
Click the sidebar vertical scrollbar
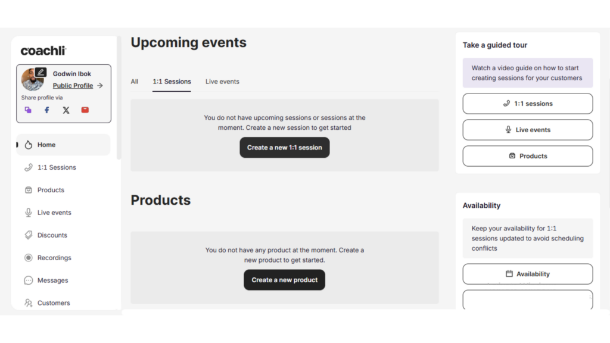click(119, 97)
